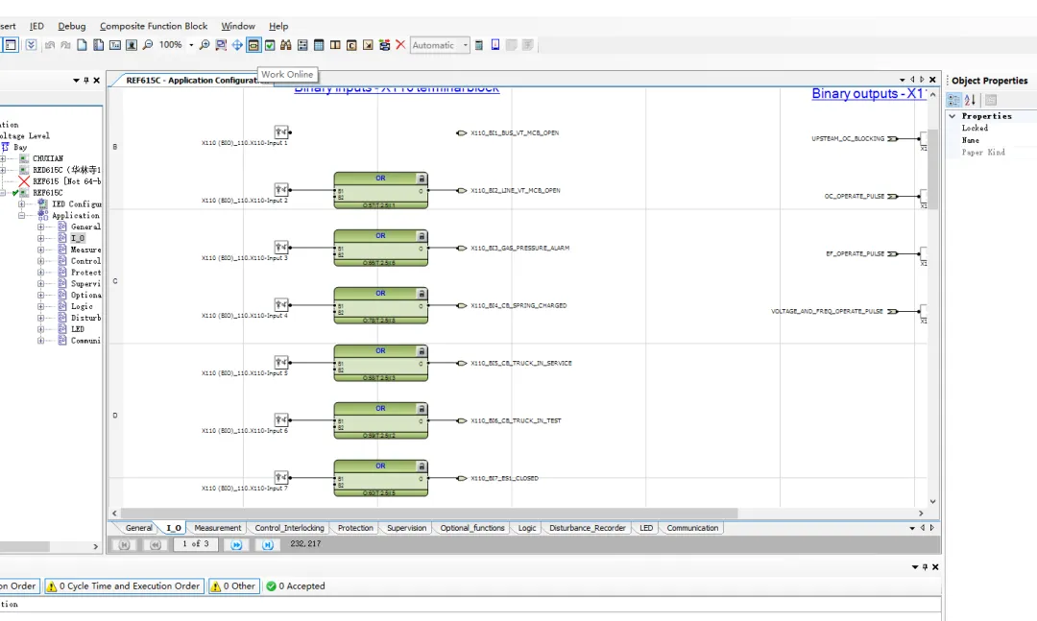
Task: Go to last page in page navigator
Action: click(x=267, y=544)
